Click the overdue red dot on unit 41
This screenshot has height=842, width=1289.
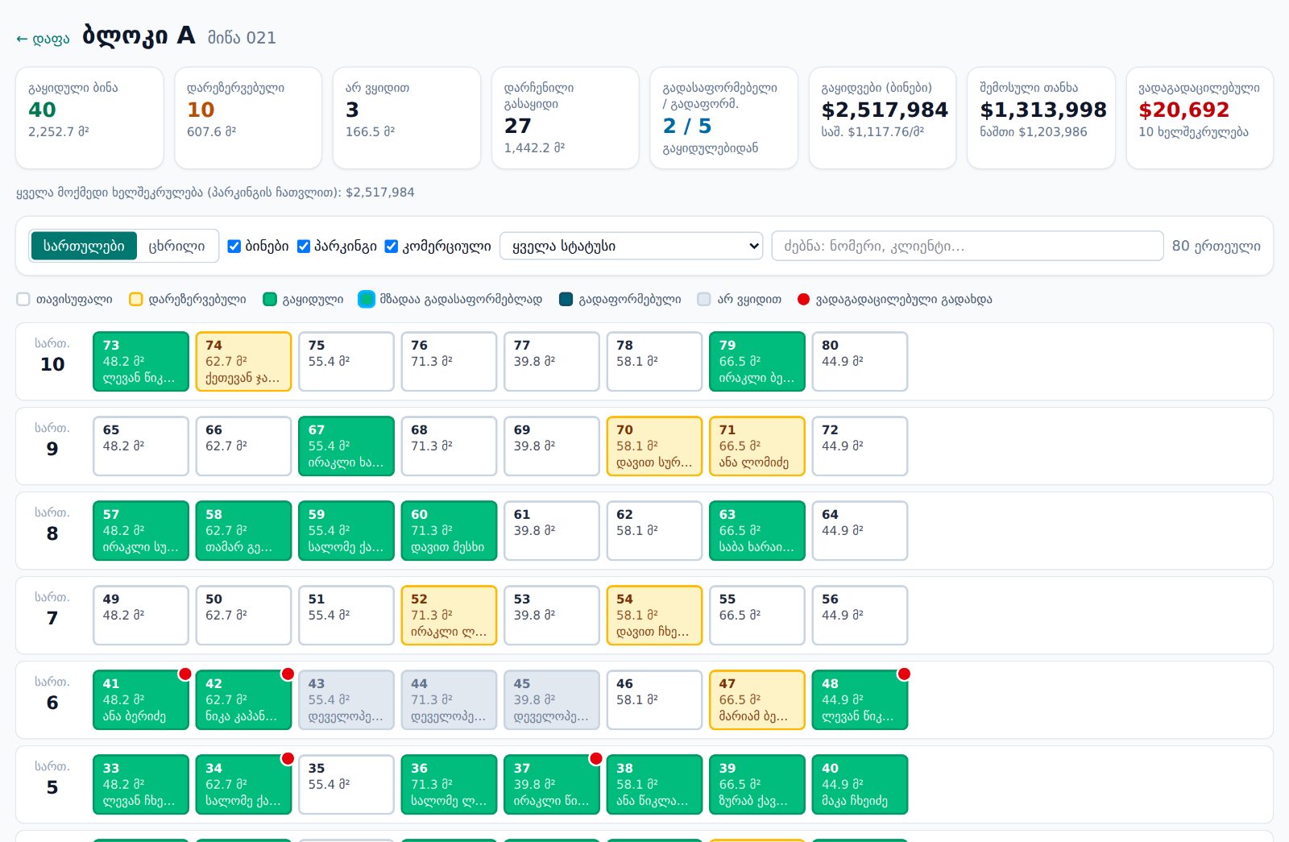point(185,674)
